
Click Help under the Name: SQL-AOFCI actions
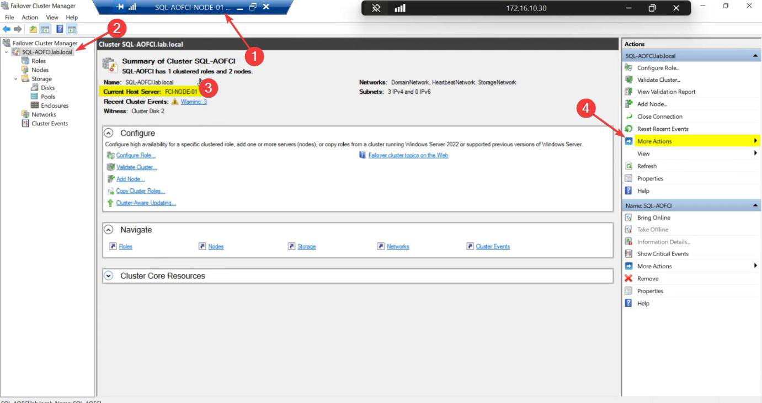pyautogui.click(x=643, y=303)
